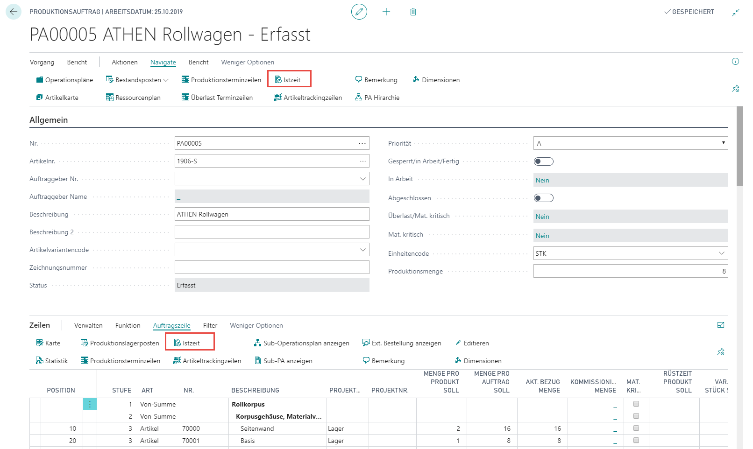Screen dimensions: 753x449
Task: Pin the Zeilen action bar
Action: (x=721, y=351)
